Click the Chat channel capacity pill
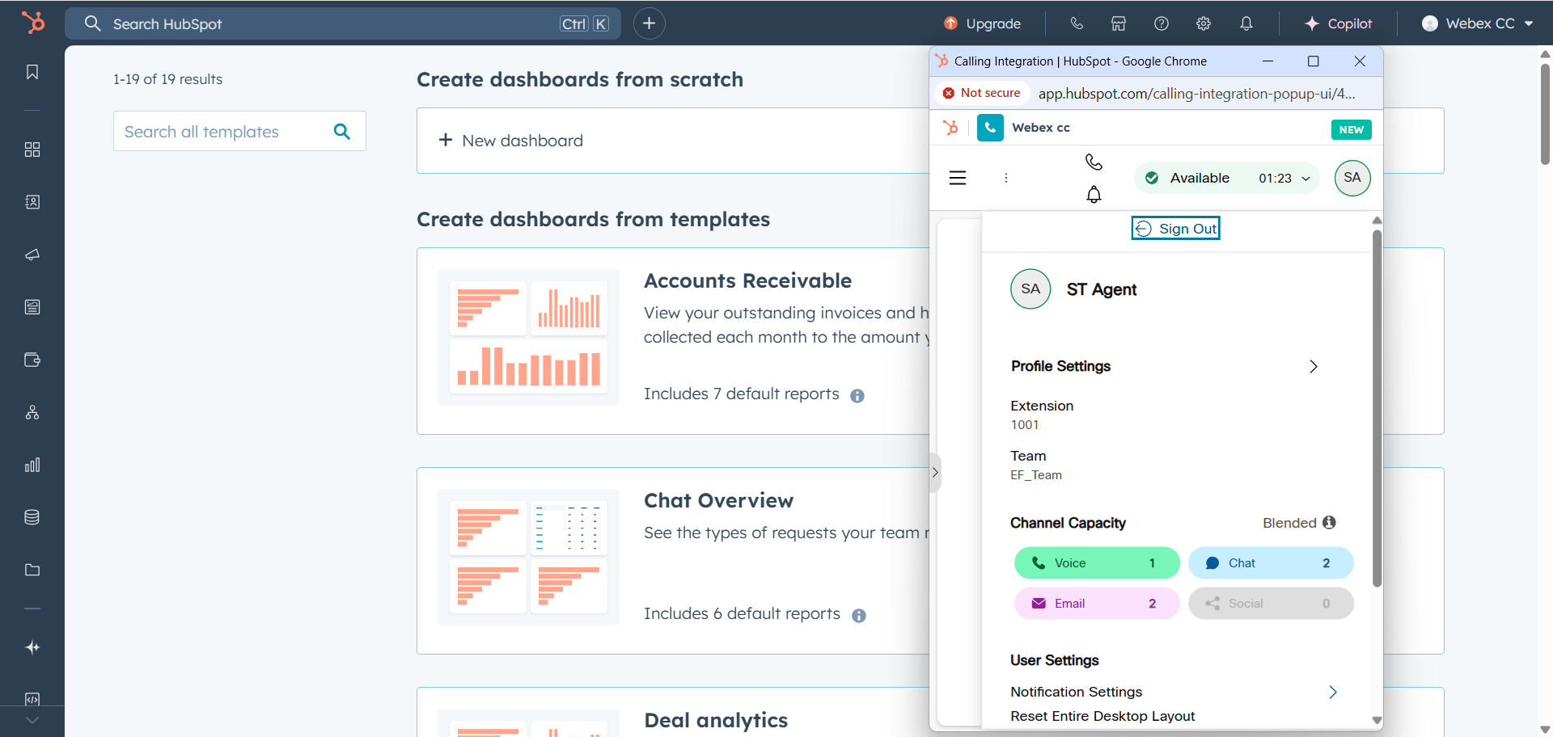The image size is (1553, 737). 1270,563
